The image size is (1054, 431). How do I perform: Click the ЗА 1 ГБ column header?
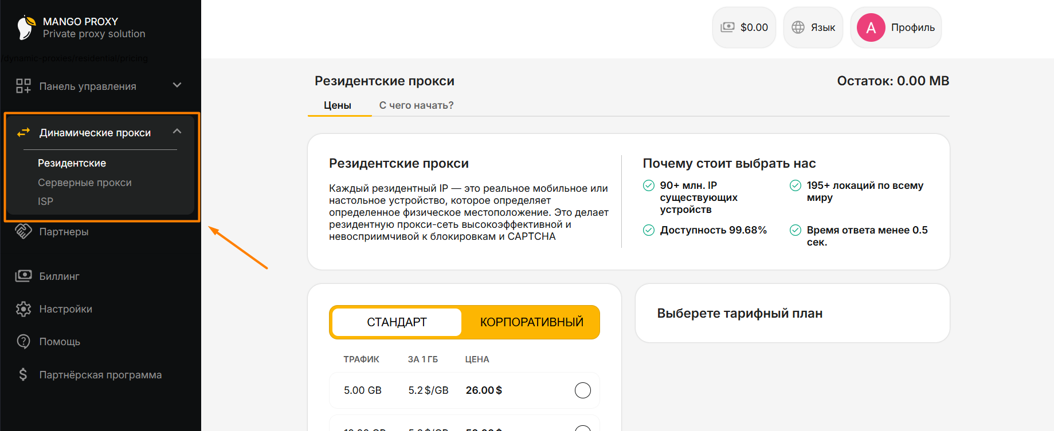423,359
